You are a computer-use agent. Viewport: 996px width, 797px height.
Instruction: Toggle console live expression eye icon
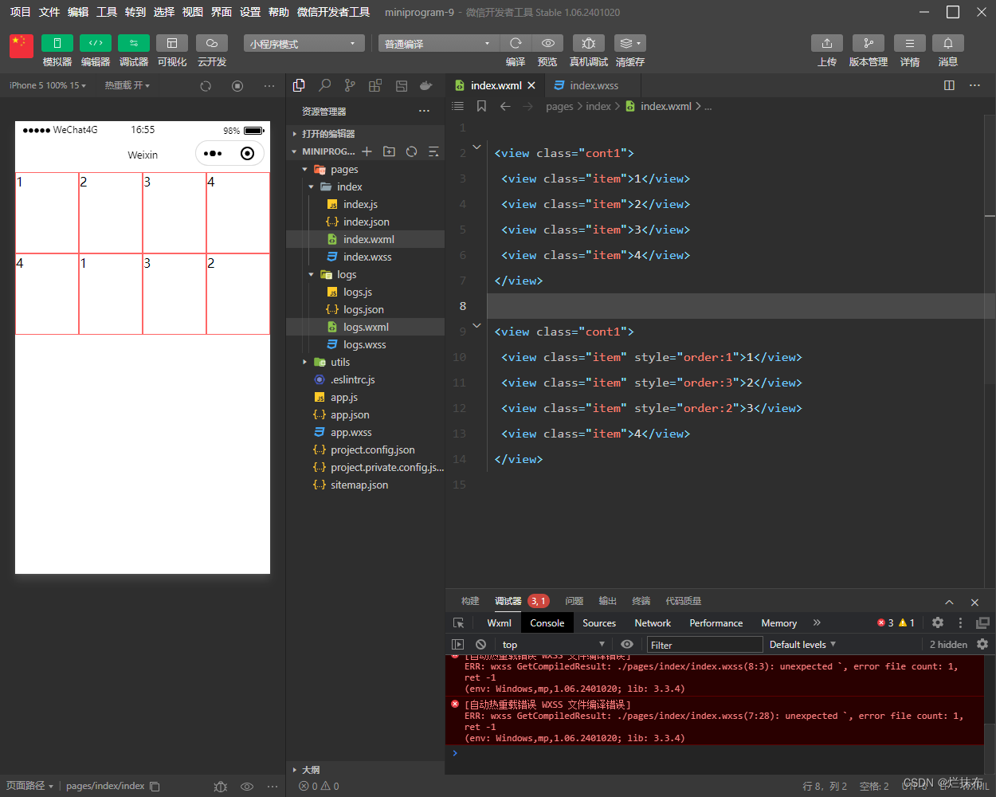627,645
